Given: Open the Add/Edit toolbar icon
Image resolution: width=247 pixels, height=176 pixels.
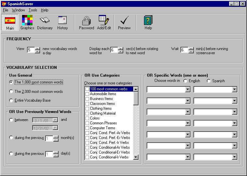Looking at the screenshot, I should [104, 22].
